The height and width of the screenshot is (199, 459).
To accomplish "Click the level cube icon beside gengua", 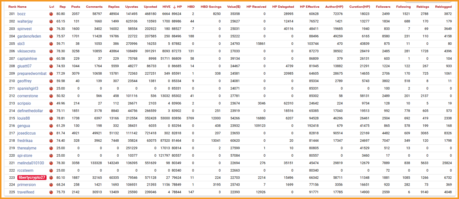I will (51, 126).
